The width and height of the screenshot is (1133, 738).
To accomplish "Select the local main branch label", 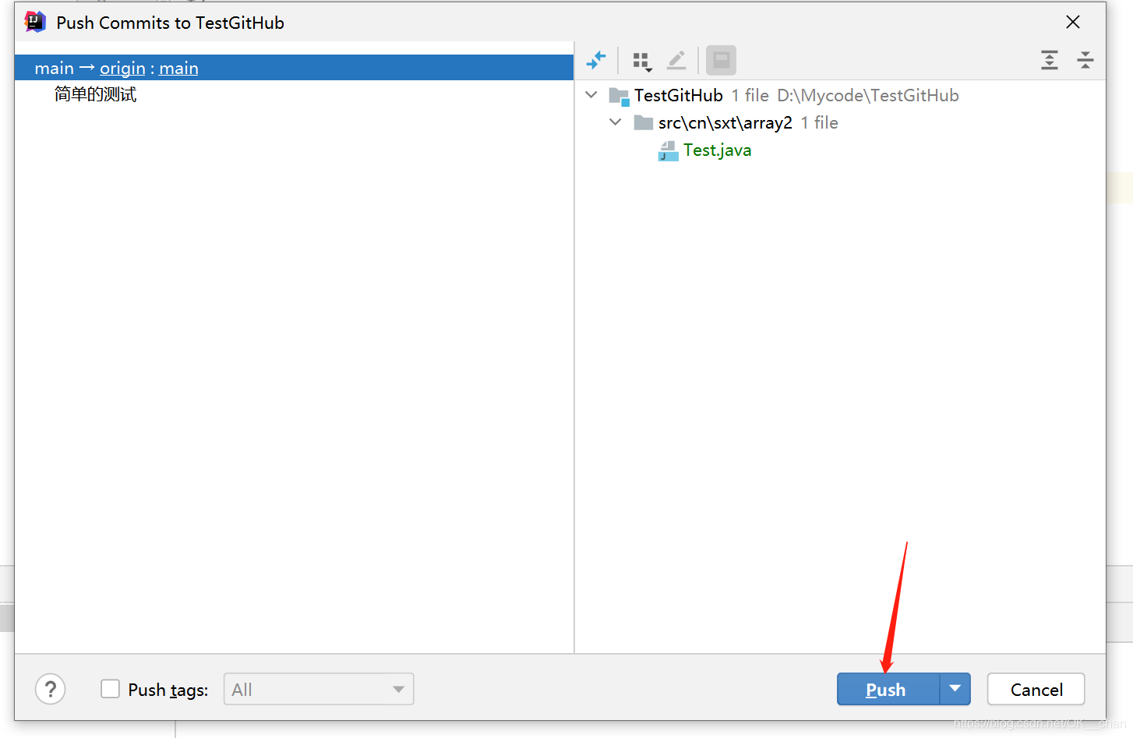I will pos(54,68).
